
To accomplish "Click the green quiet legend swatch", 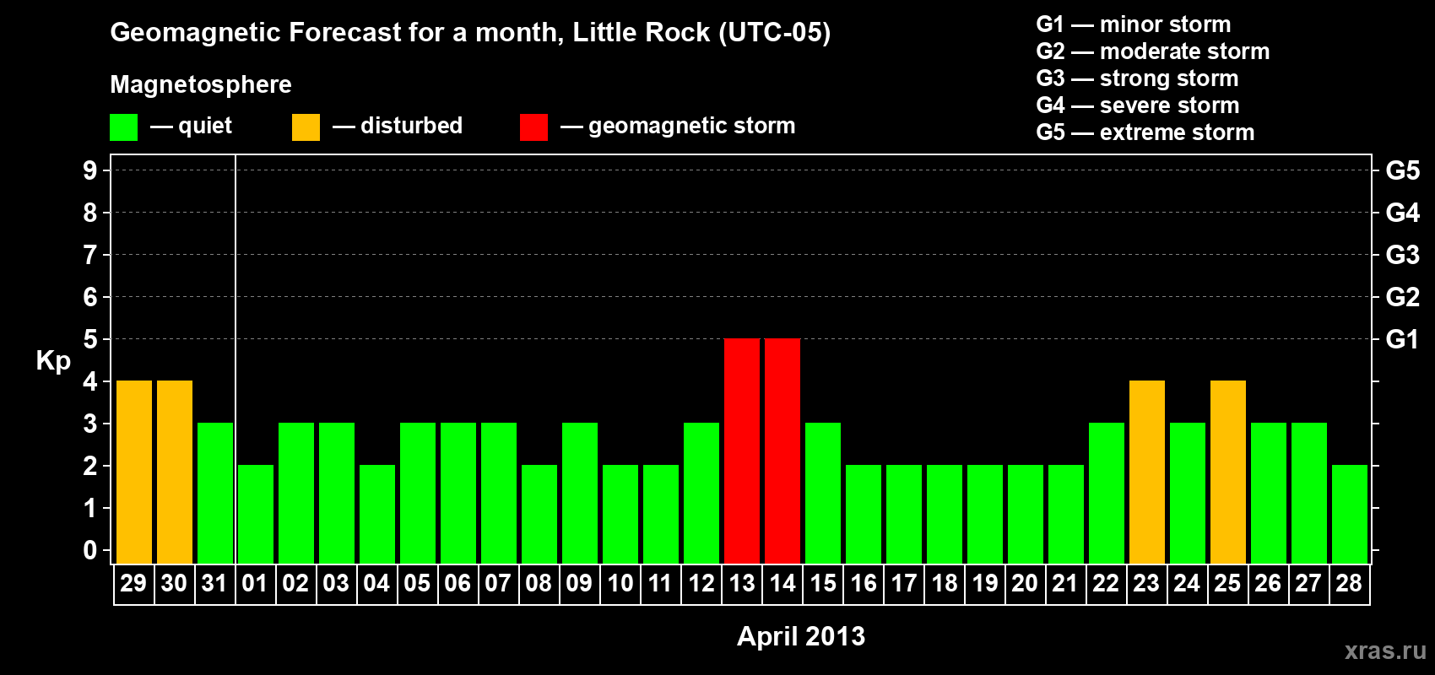I will coord(123,127).
